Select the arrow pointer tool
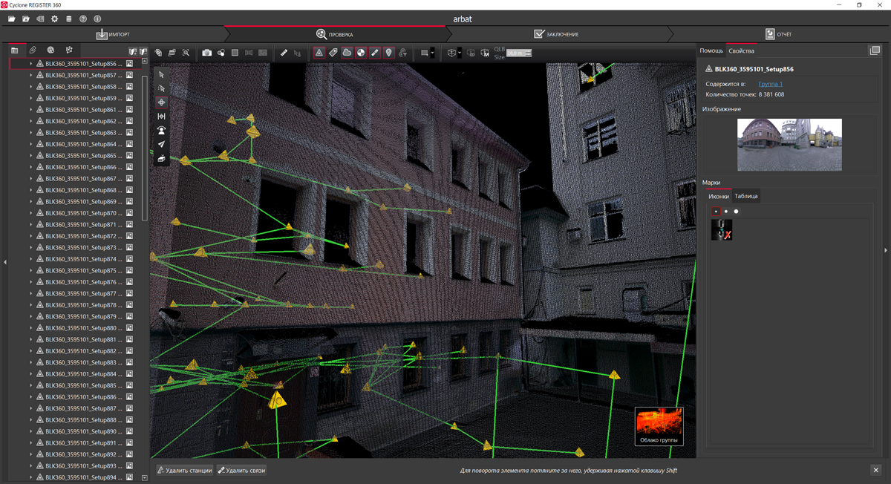Screen dimensions: 891x484 point(161,75)
